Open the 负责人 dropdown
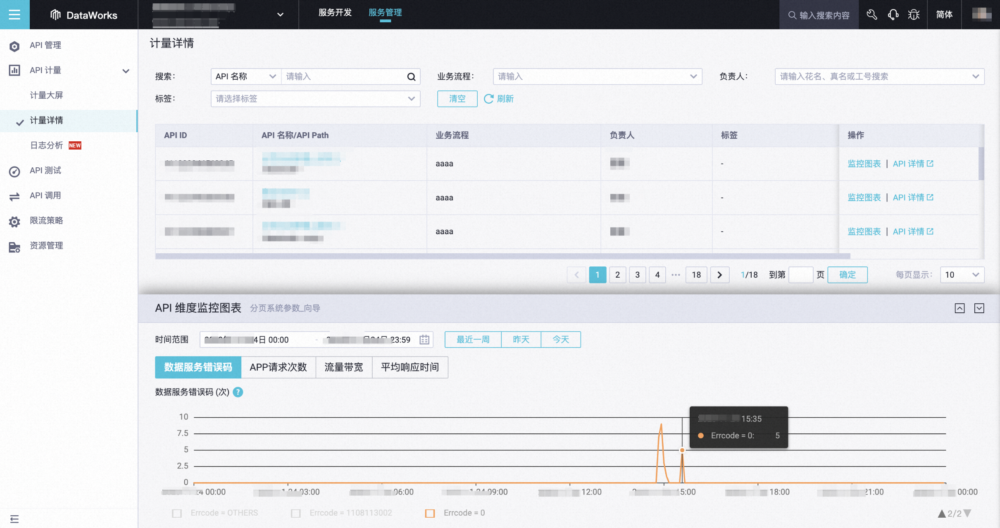 tap(879, 76)
